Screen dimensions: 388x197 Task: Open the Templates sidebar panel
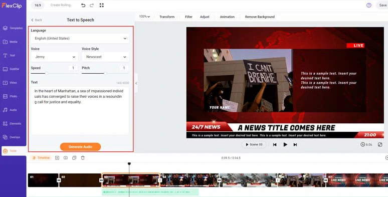[13, 28]
